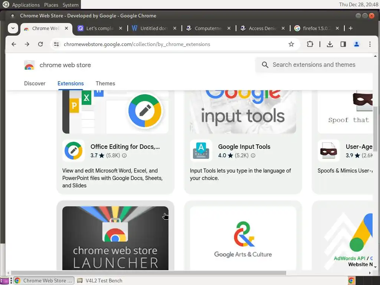The height and width of the screenshot is (285, 380).
Task: Open the Google input tools banner image
Action: point(243,112)
